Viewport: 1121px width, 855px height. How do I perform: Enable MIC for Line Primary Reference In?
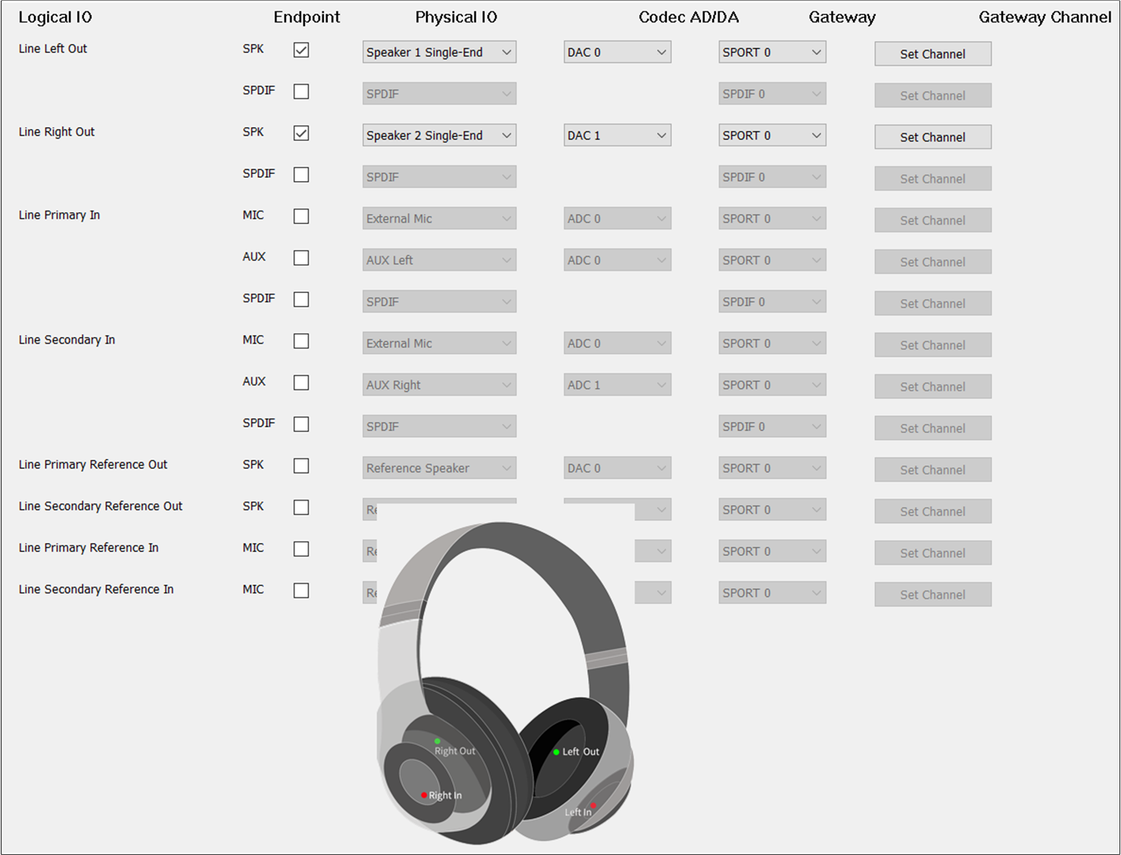pyautogui.click(x=301, y=549)
